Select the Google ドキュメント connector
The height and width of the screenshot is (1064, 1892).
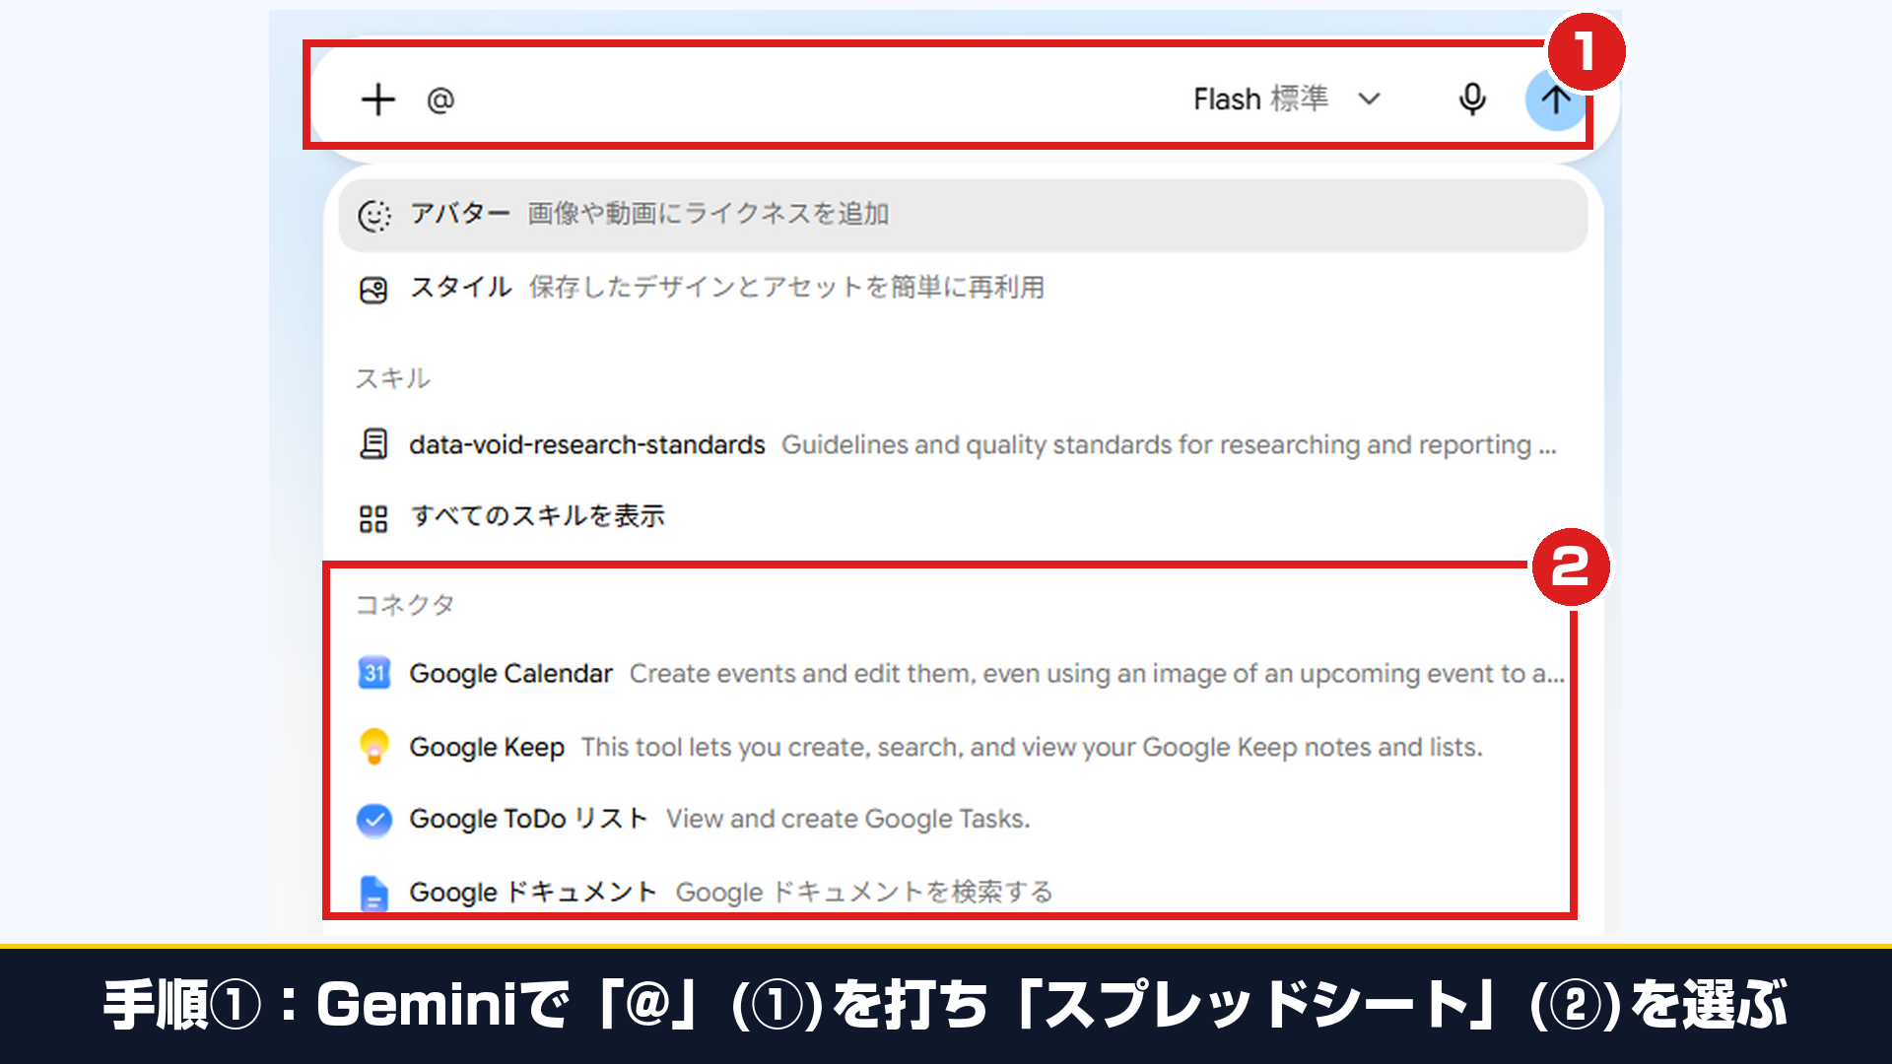coord(963,893)
